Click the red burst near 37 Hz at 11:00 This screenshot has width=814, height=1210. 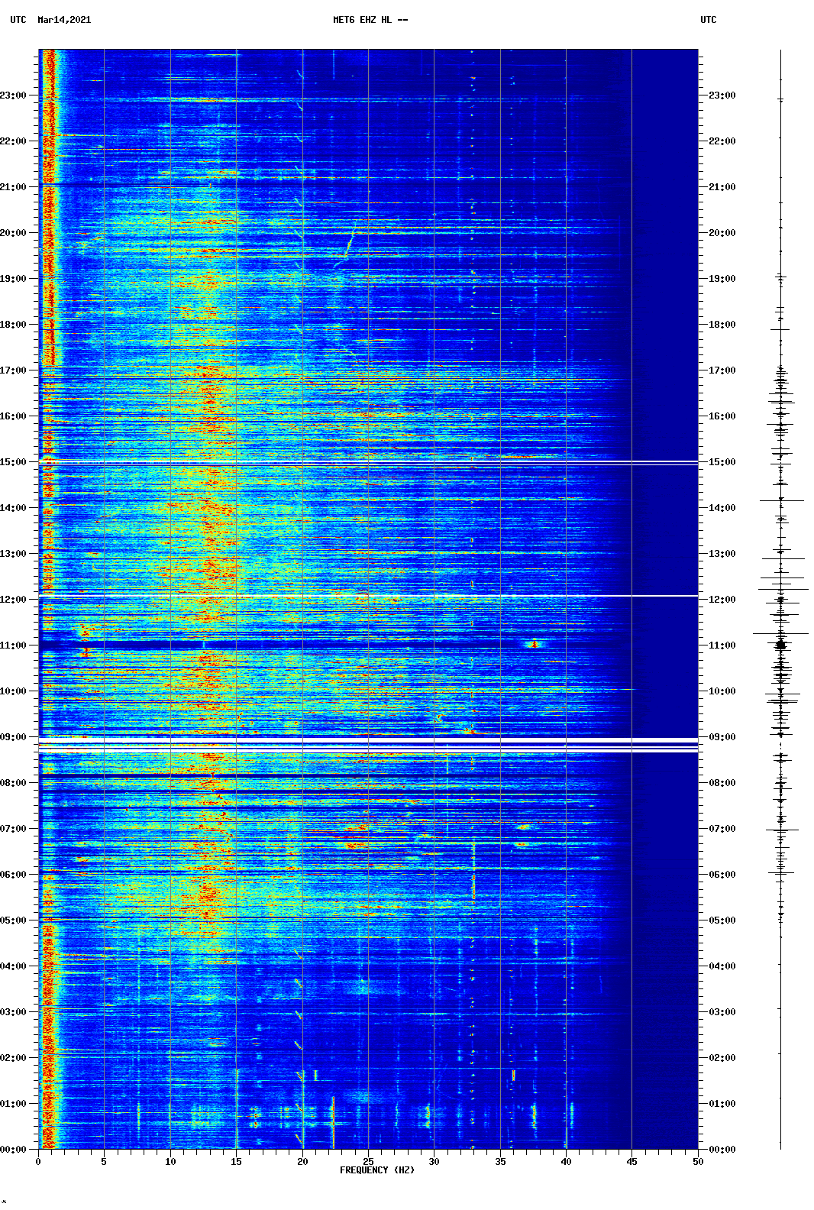click(535, 644)
